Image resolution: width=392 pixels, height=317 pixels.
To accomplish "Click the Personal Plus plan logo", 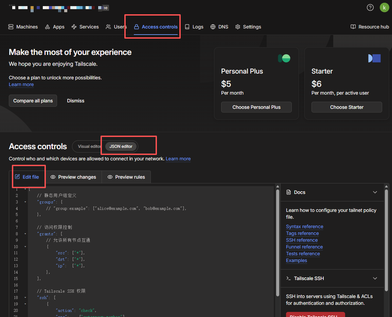I will [x=284, y=58].
